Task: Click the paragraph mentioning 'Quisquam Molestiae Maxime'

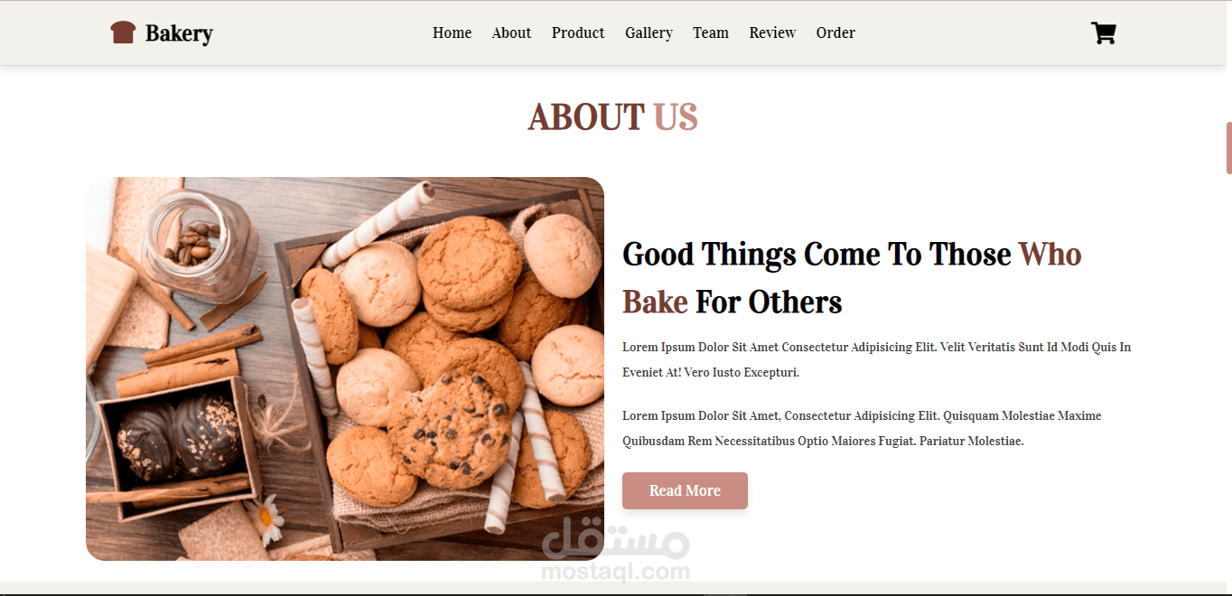Action: [862, 428]
